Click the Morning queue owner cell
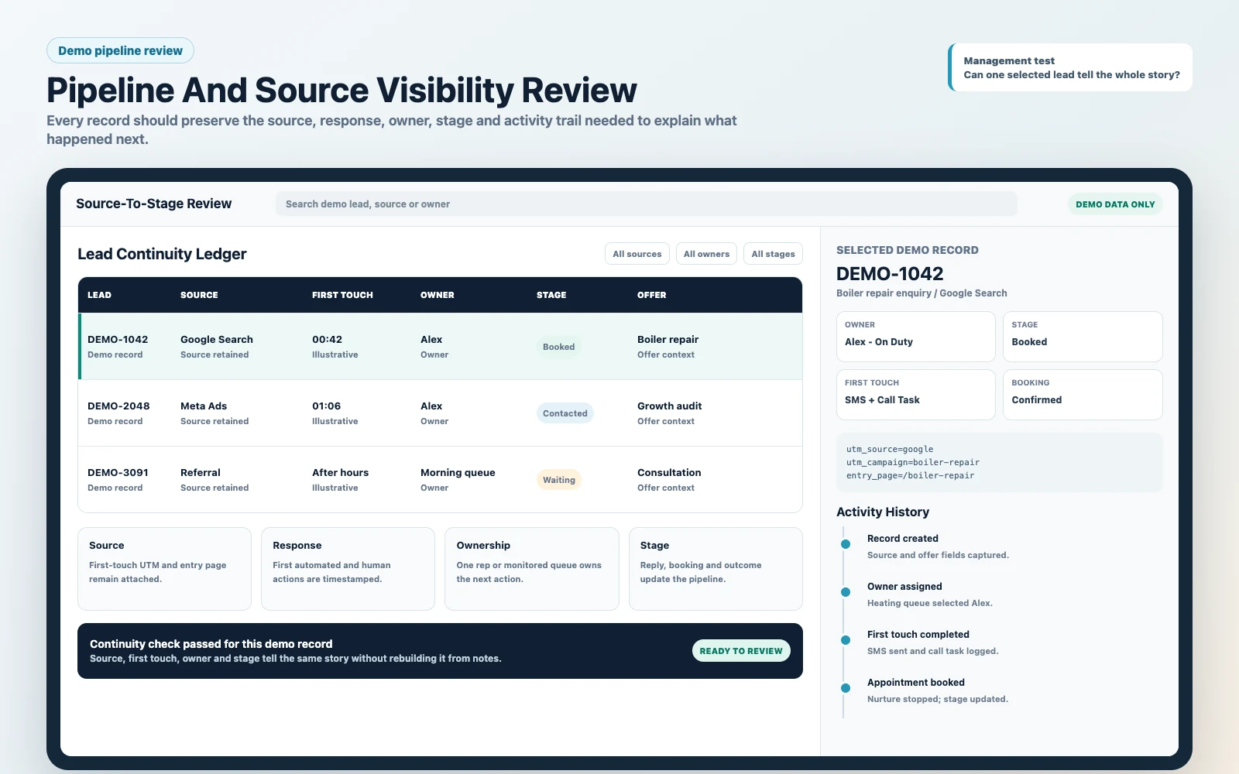 (458, 479)
